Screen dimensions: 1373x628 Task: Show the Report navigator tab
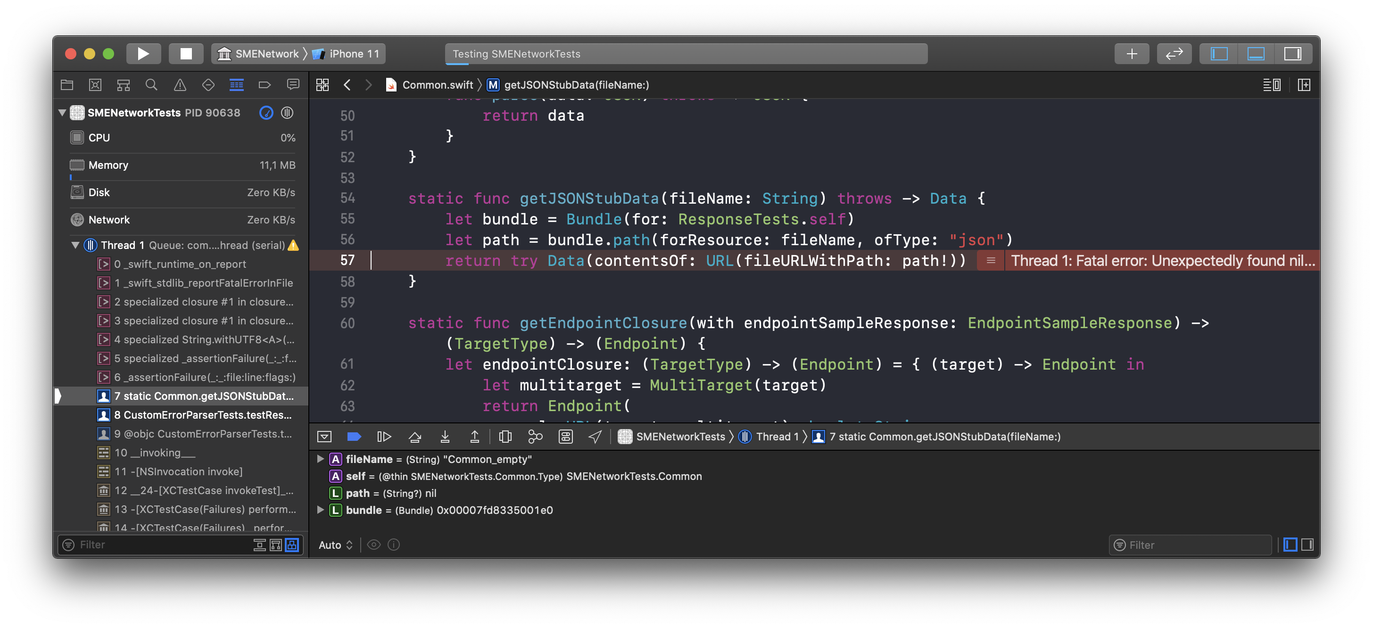pyautogui.click(x=293, y=85)
